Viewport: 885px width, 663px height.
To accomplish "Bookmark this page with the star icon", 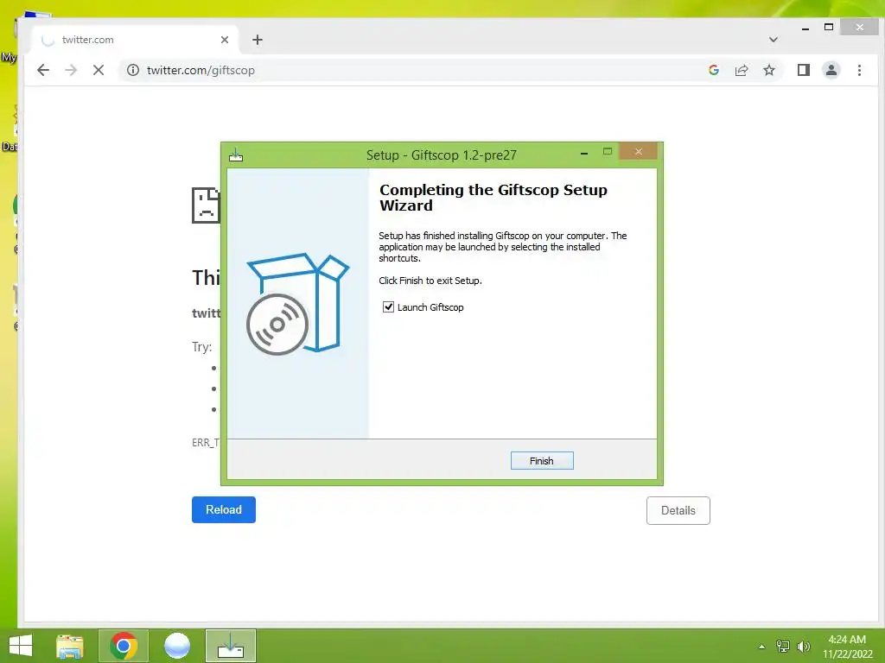I will click(x=768, y=70).
